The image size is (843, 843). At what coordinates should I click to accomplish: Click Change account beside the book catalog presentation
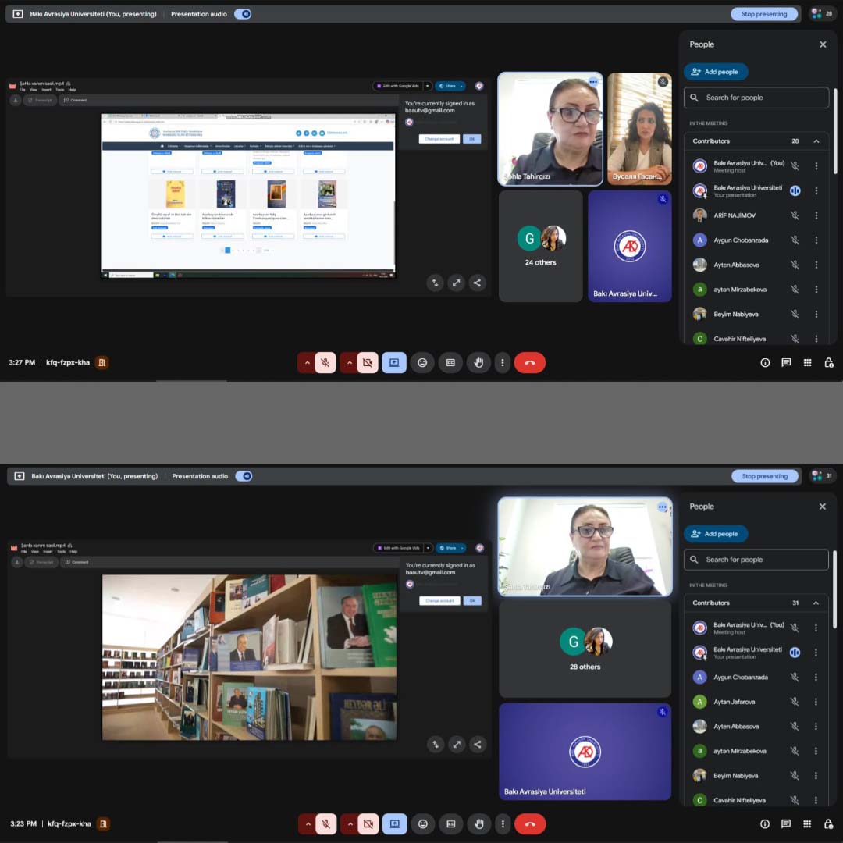click(x=439, y=139)
